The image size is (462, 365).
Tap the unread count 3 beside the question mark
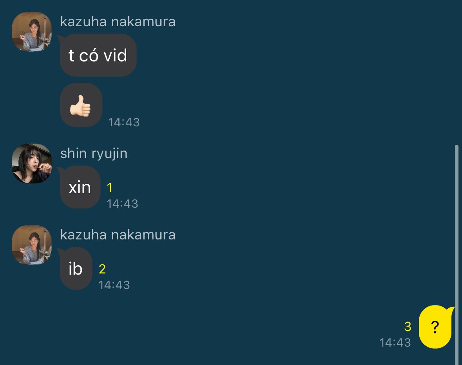408,327
